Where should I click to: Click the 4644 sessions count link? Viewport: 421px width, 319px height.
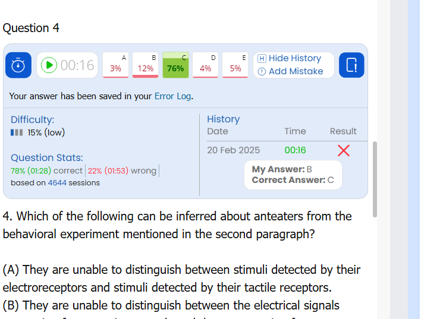58,183
